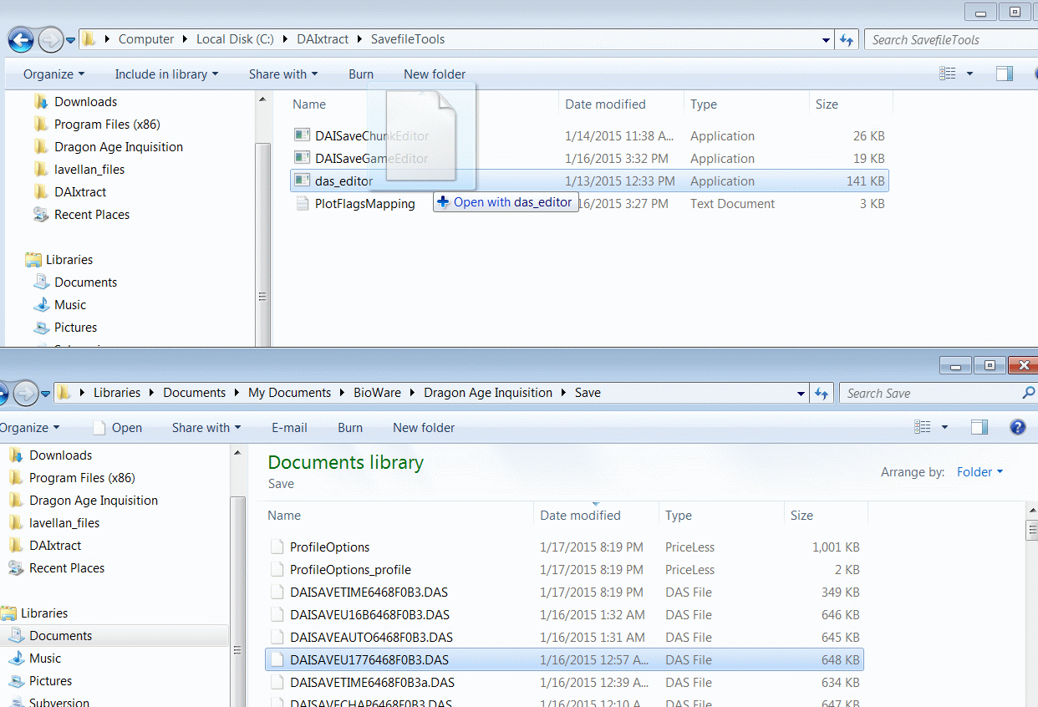Viewport: 1038px width, 707px height.
Task: Click Open in Save window toolbar
Action: [x=117, y=427]
